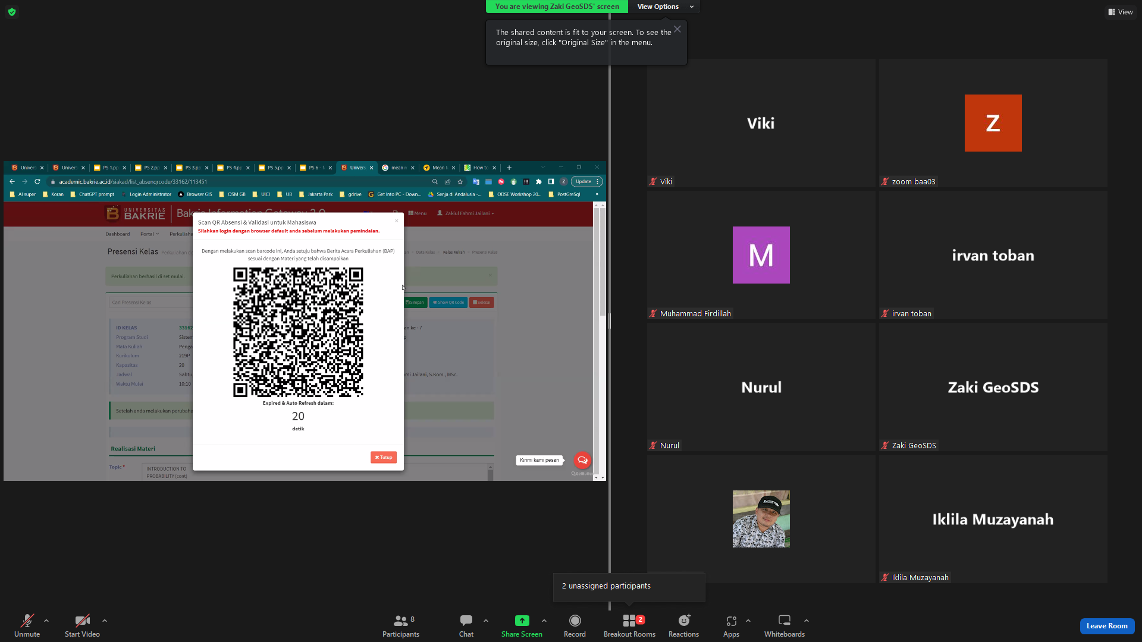This screenshot has height=642, width=1142.
Task: Open the View layout menu
Action: (x=1120, y=12)
